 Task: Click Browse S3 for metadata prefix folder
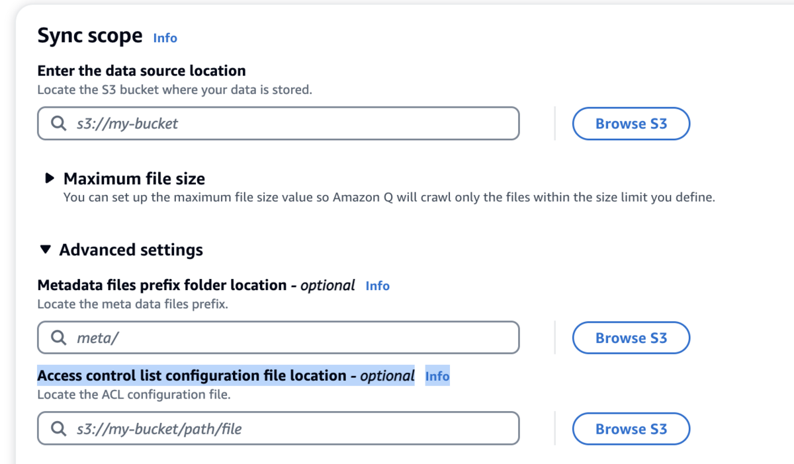pyautogui.click(x=631, y=338)
